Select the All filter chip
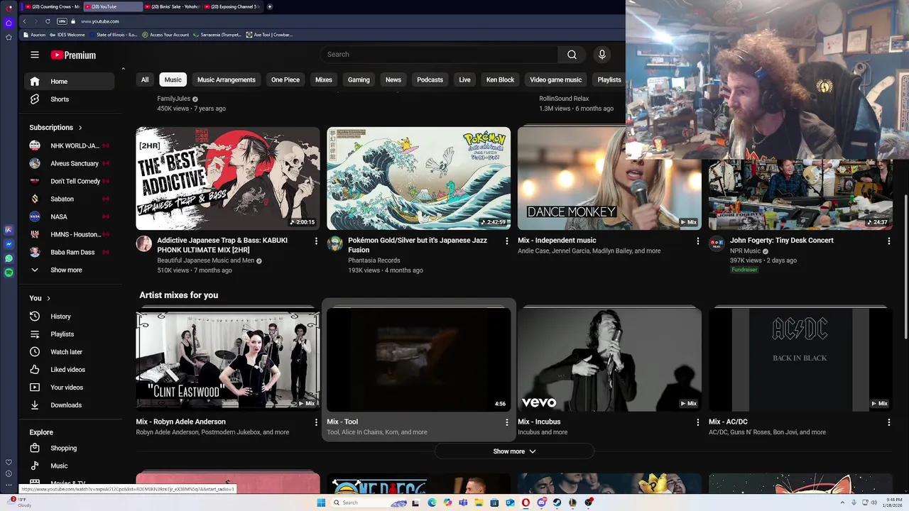This screenshot has width=909, height=511. (145, 79)
